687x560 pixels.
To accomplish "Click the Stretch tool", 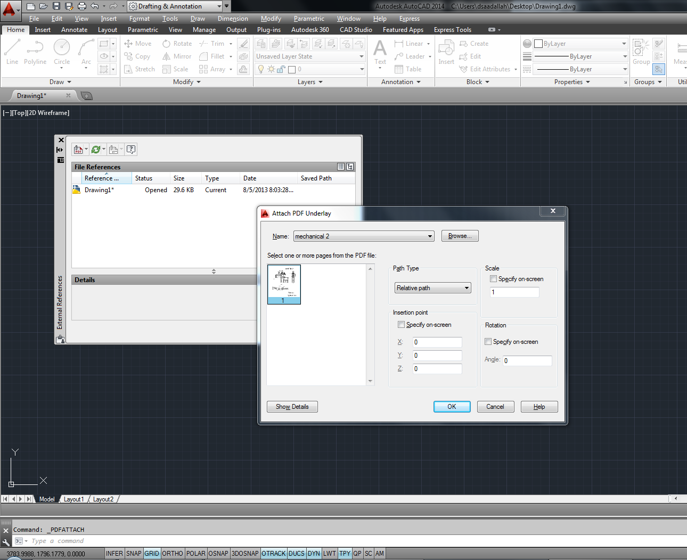I will (x=139, y=69).
